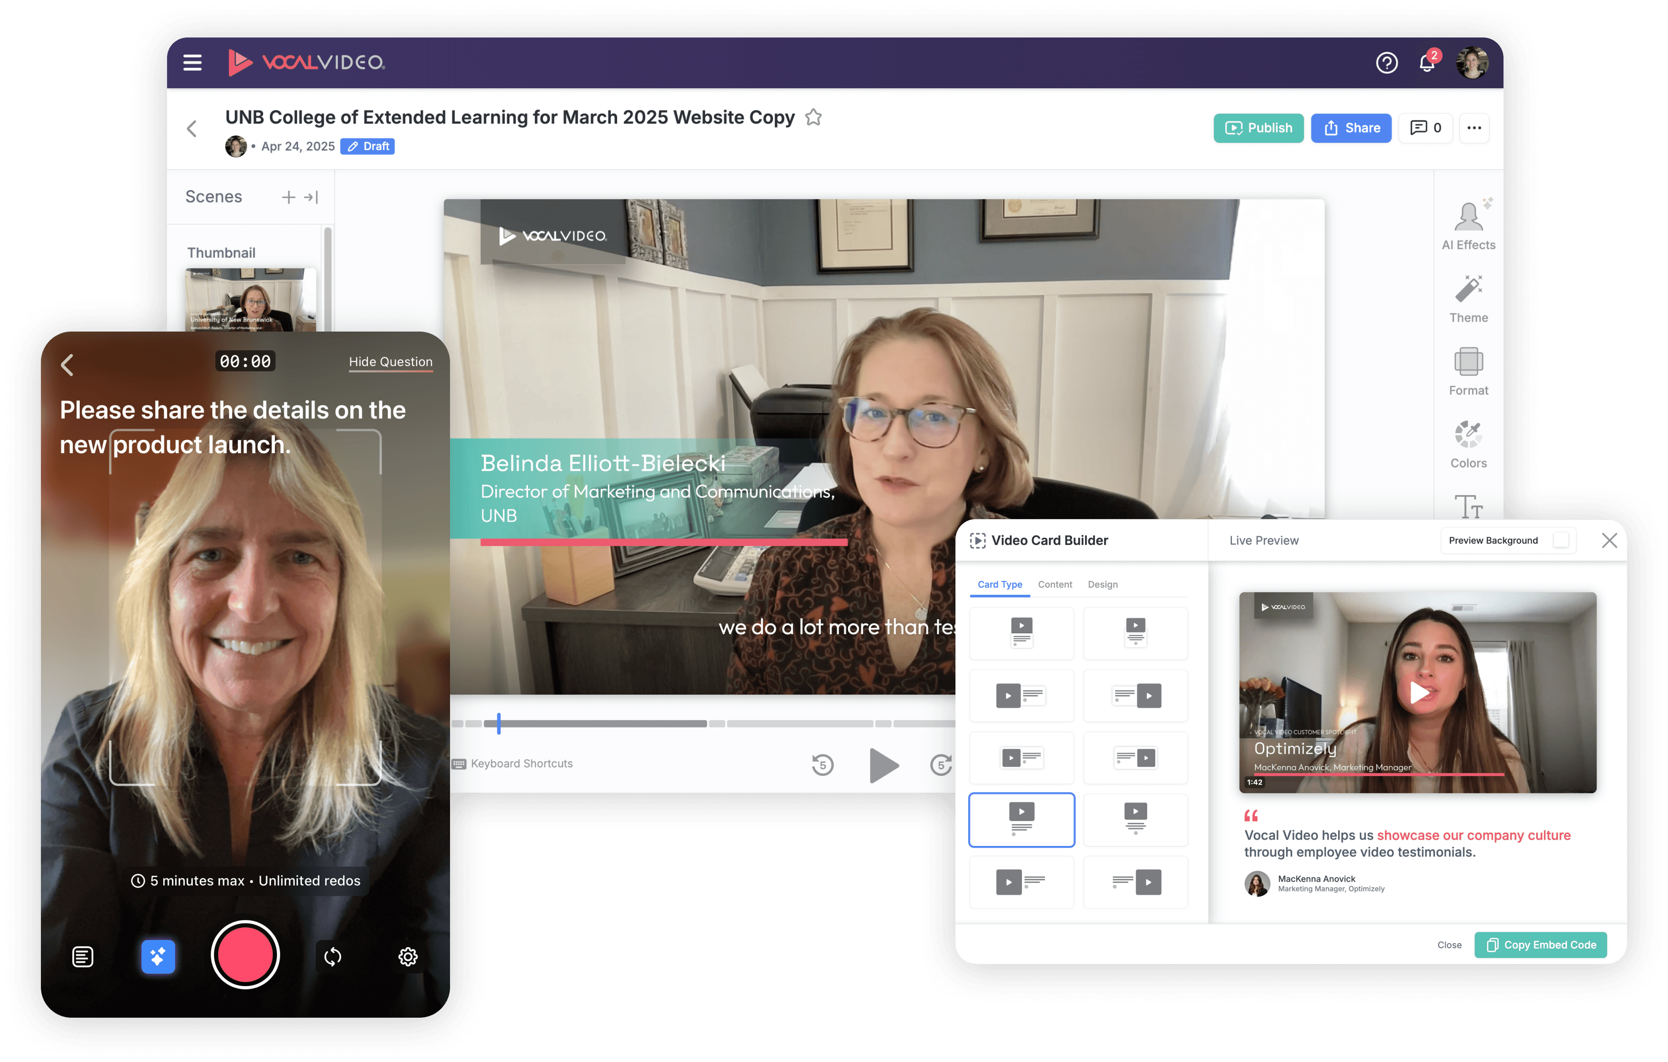Screen dimensions: 1668x1062
Task: Select card layout: large video left, text right, last row
Action: [x=1021, y=882]
